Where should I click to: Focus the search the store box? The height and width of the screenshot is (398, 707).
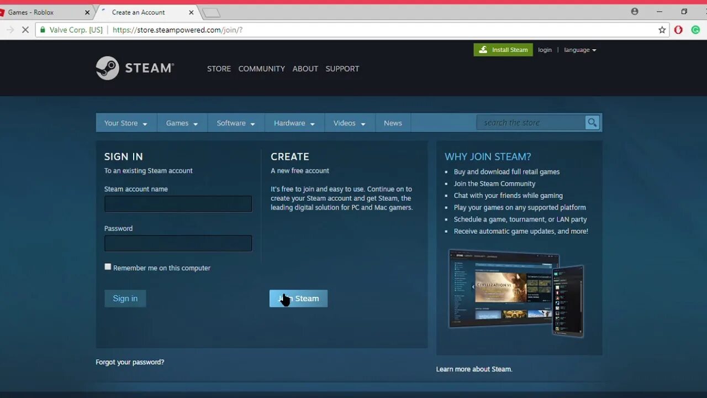pyautogui.click(x=531, y=123)
